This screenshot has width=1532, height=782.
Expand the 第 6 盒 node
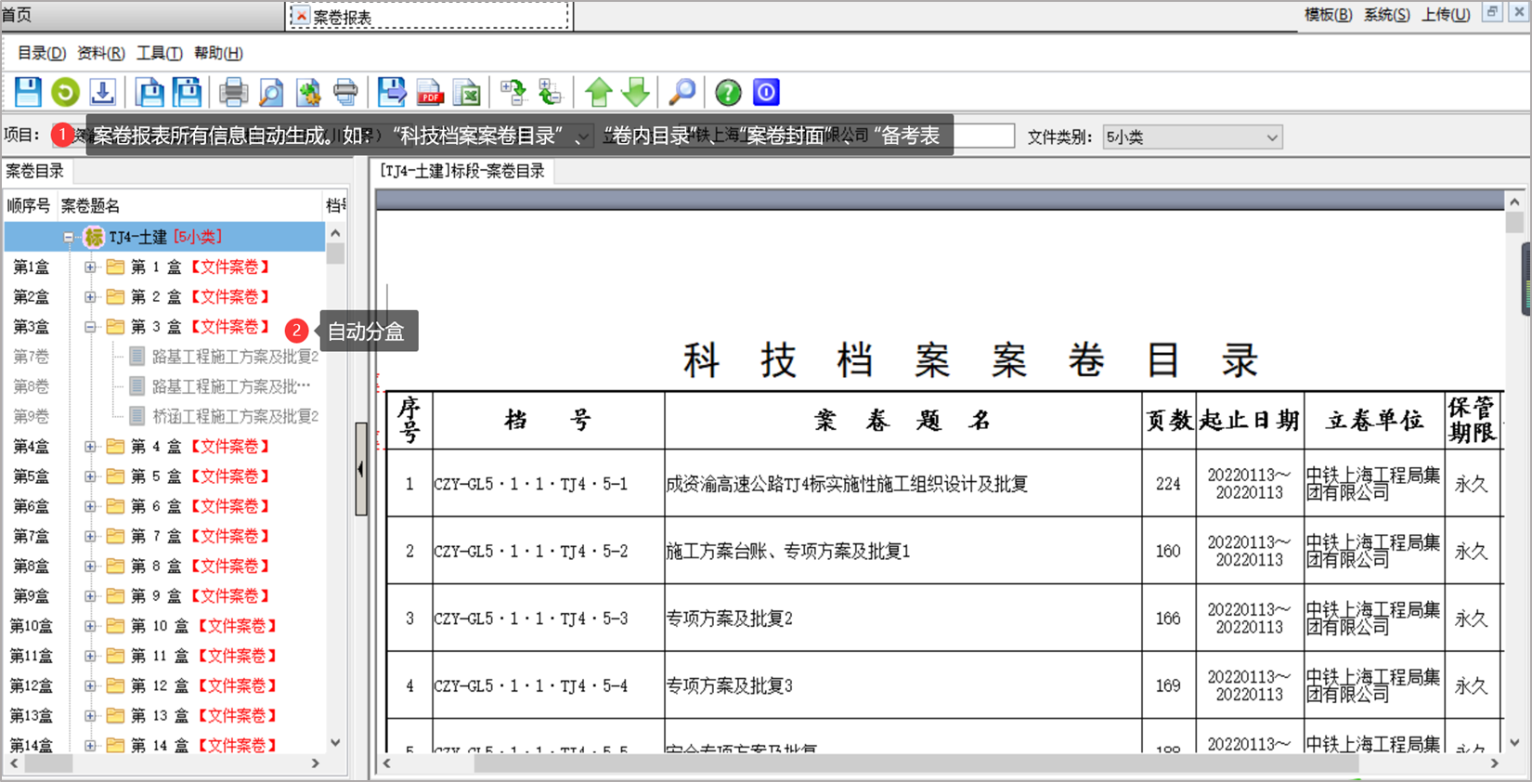(x=90, y=506)
